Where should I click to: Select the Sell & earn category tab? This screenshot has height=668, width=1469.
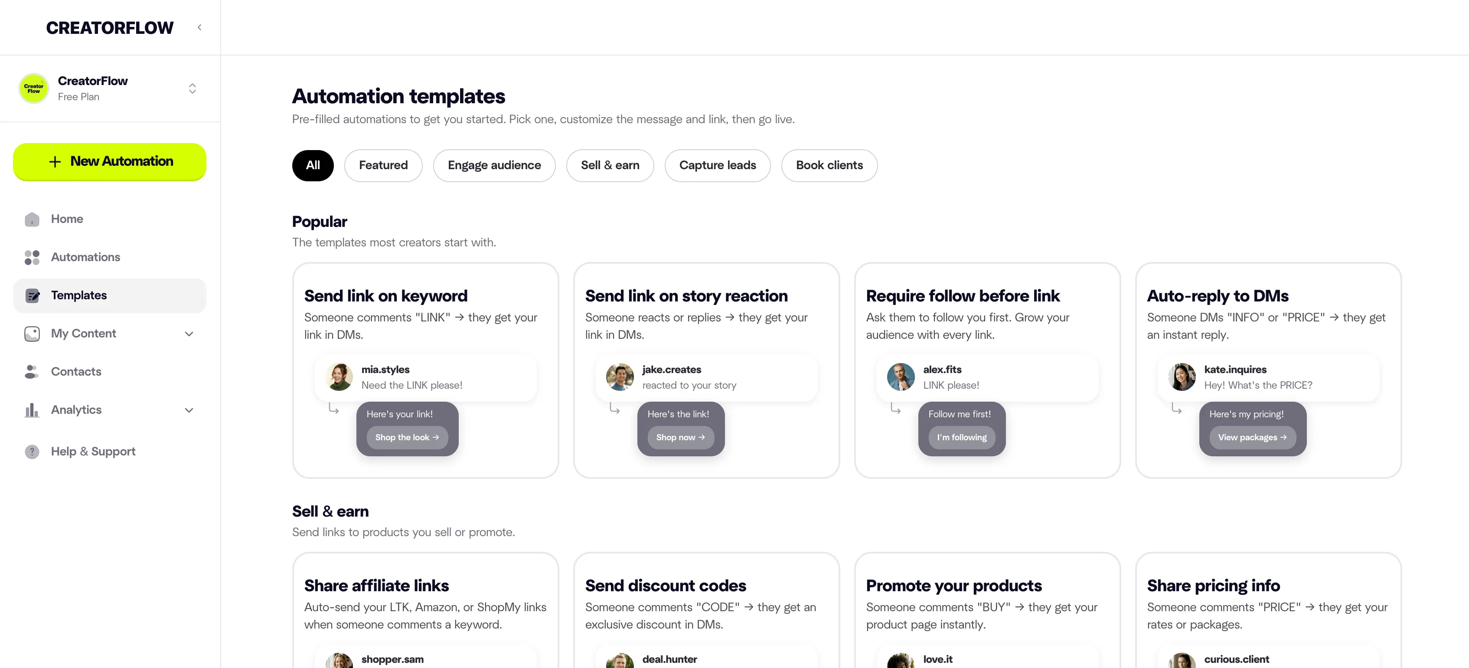click(610, 165)
